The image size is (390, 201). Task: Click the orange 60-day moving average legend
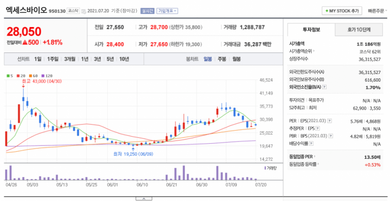pos(34,76)
